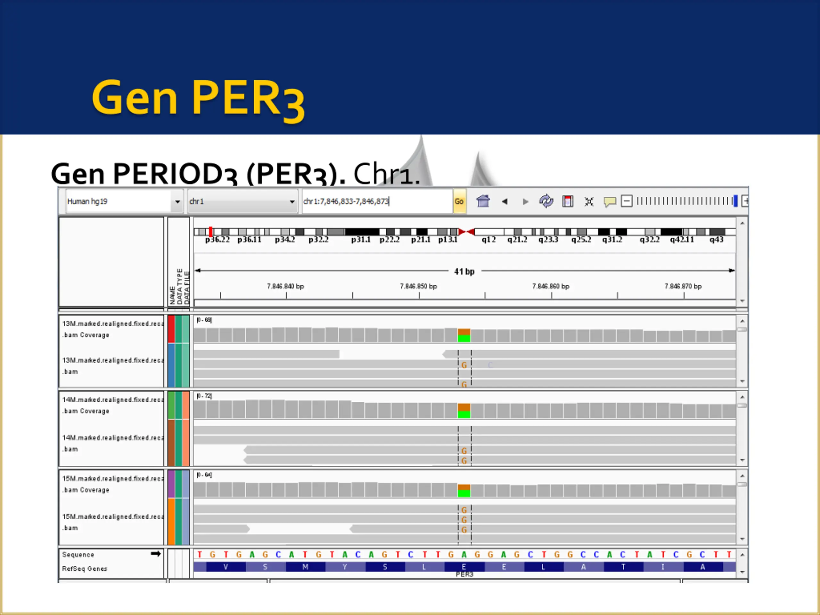
Task: Click the 7,846,850 bp ruler label
Action: coord(418,286)
